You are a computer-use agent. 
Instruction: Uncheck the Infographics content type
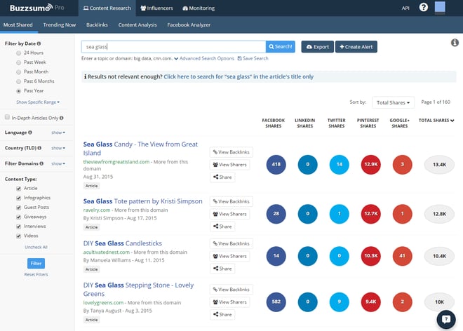pos(19,198)
